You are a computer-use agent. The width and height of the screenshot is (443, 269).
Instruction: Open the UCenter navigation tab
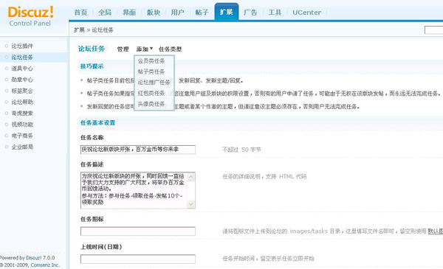(307, 13)
